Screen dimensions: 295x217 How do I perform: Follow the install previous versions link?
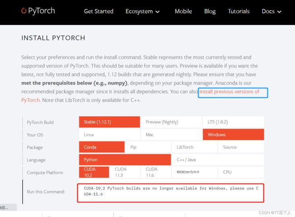point(229,92)
